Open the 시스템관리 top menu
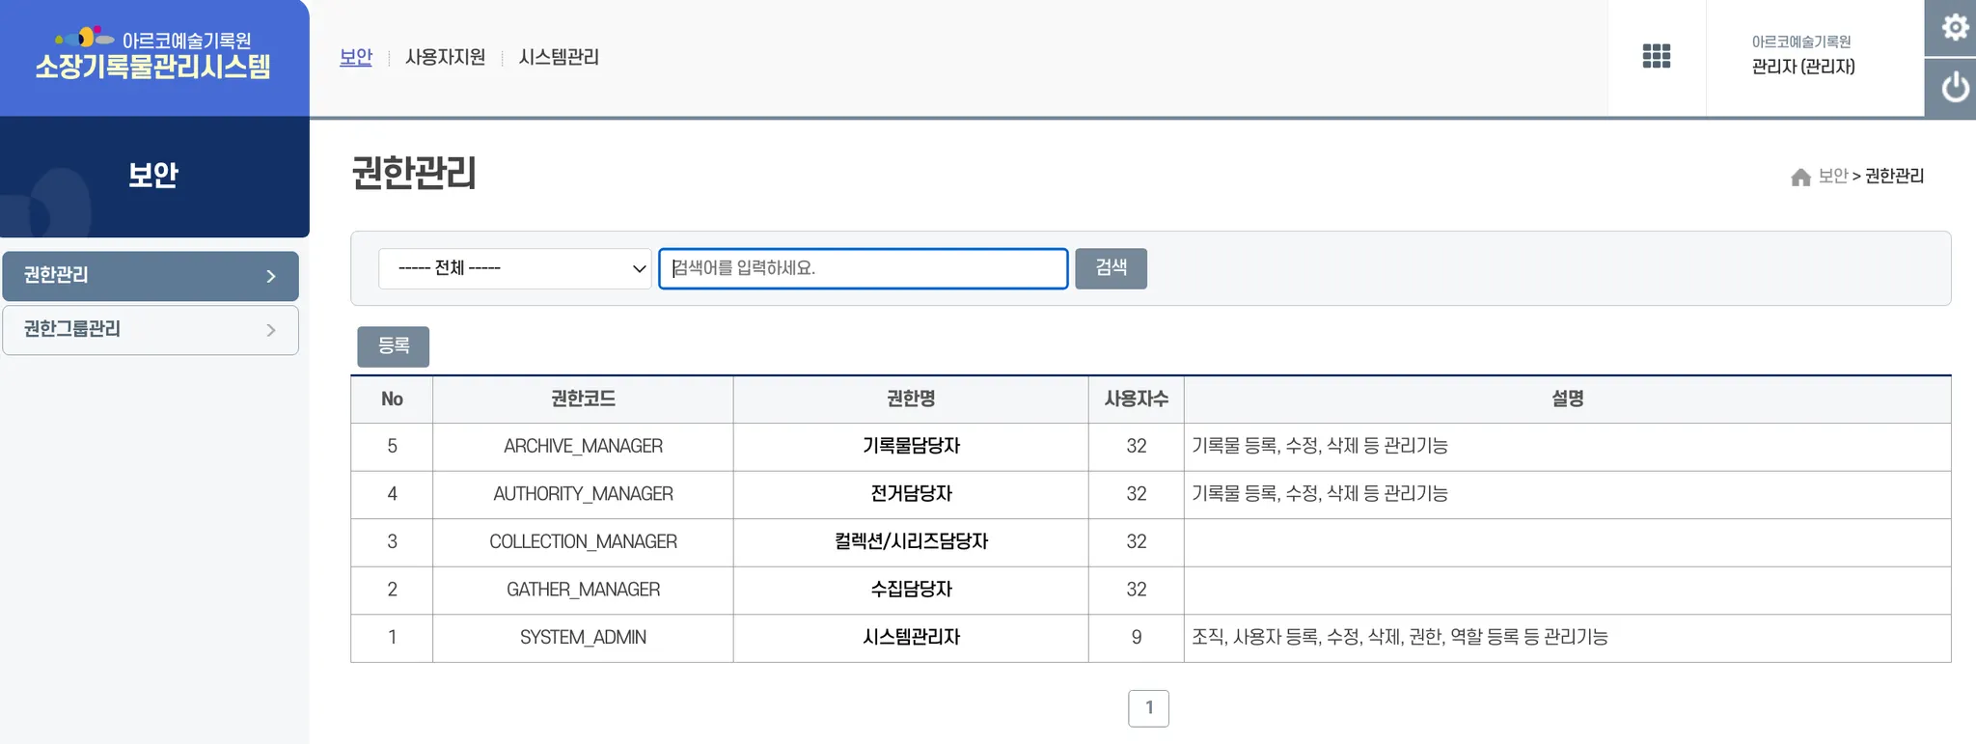Viewport: 1976px width, 744px height. click(559, 57)
